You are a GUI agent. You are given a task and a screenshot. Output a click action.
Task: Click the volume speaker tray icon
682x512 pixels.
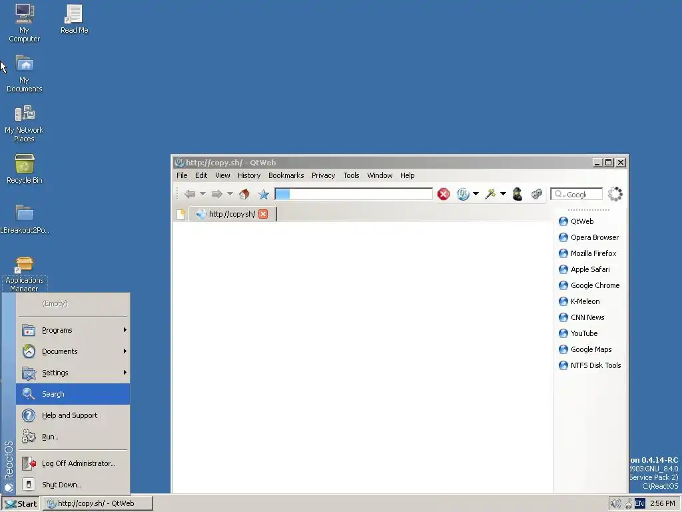click(615, 504)
